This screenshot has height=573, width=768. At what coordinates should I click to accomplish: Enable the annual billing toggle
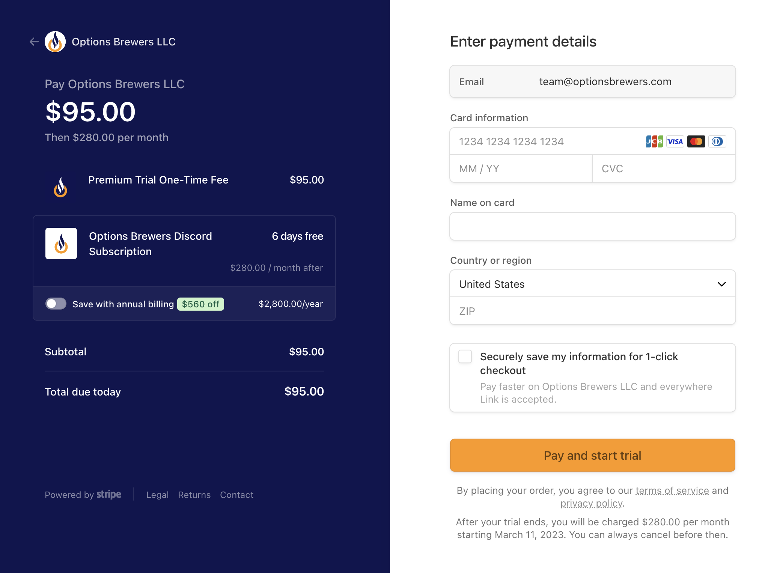point(56,304)
